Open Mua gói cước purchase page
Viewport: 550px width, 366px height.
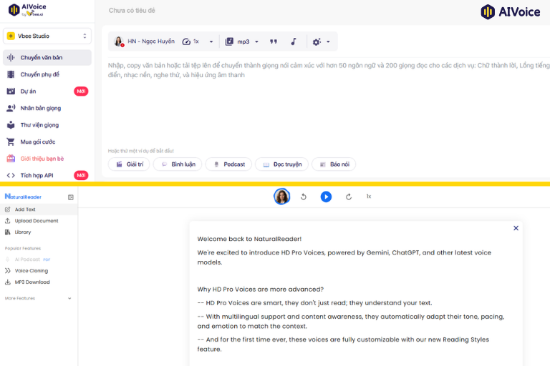tap(47, 142)
